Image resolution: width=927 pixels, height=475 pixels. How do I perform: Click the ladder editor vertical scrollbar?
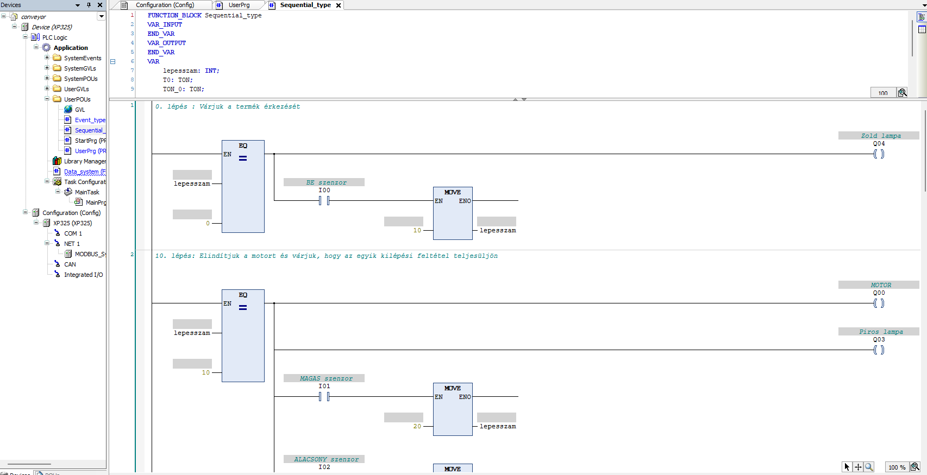tap(924, 152)
